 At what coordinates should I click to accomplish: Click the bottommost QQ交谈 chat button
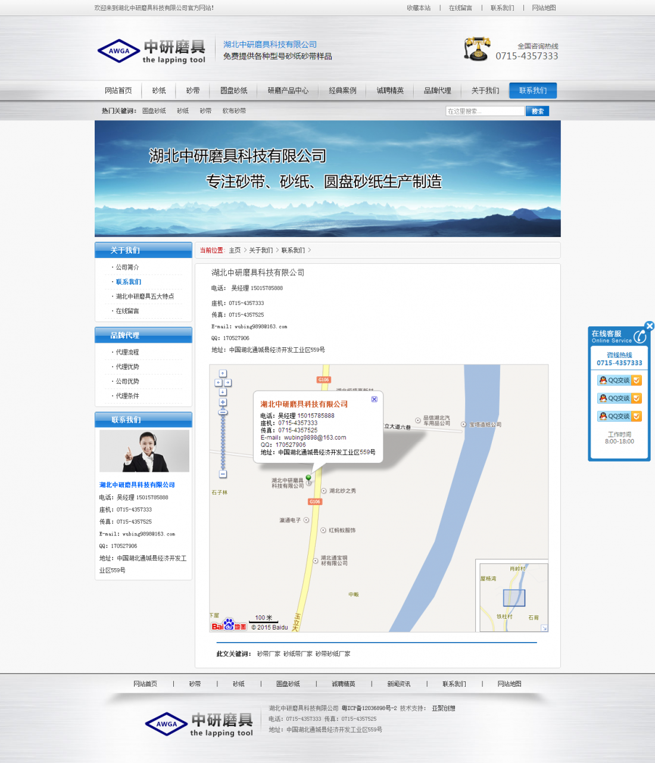click(619, 416)
